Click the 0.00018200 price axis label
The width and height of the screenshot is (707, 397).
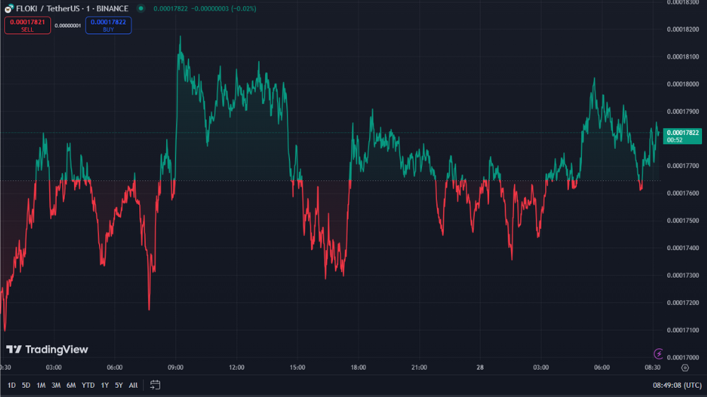tap(683, 29)
